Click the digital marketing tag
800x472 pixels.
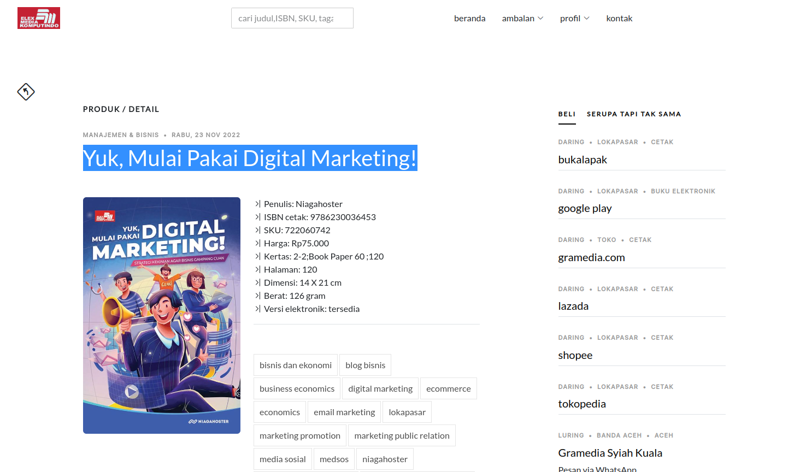coord(380,388)
